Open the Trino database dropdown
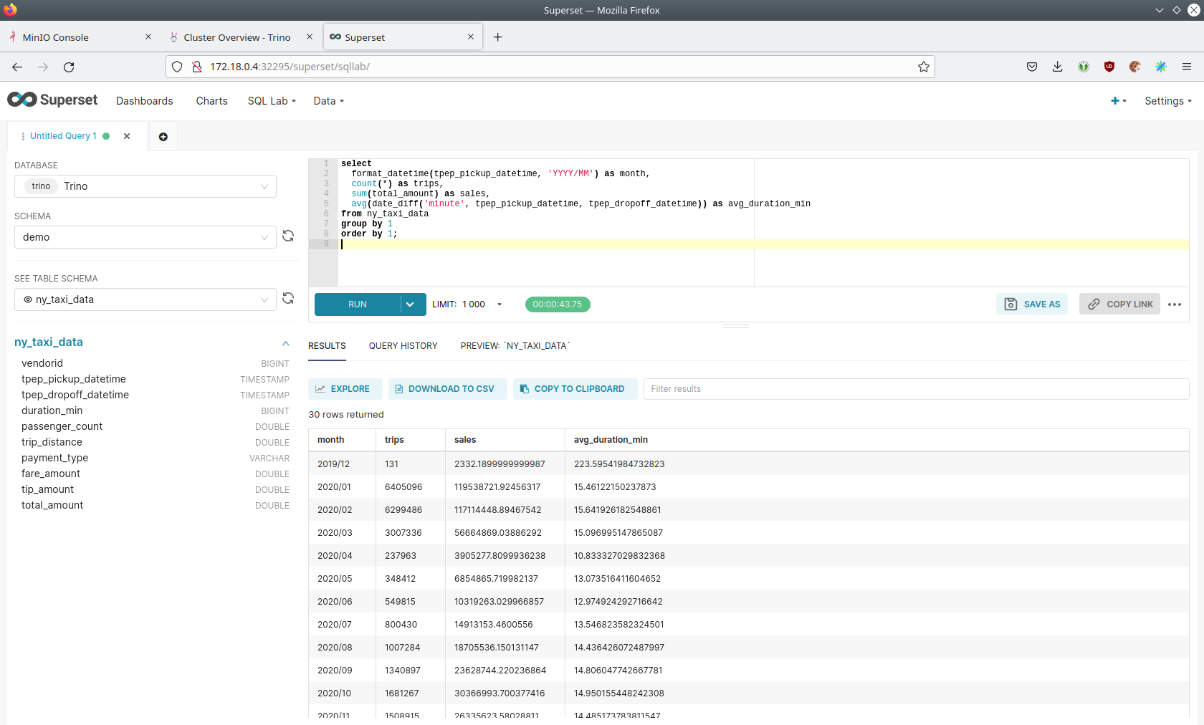 click(145, 186)
